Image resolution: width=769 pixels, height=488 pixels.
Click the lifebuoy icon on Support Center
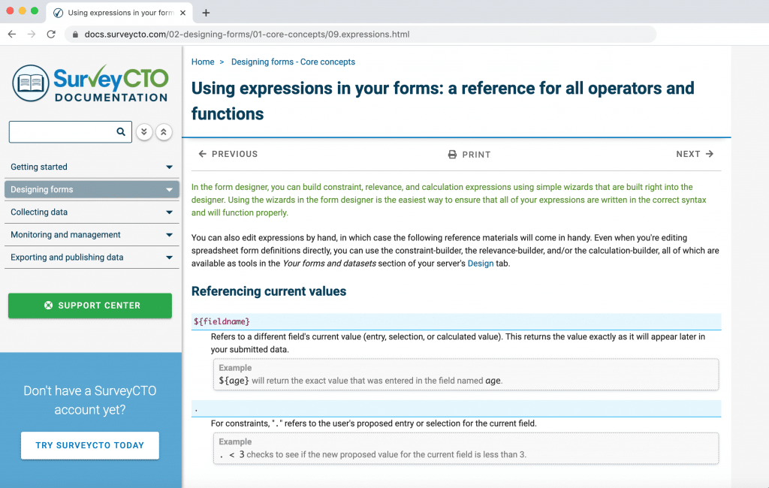pyautogui.click(x=48, y=305)
